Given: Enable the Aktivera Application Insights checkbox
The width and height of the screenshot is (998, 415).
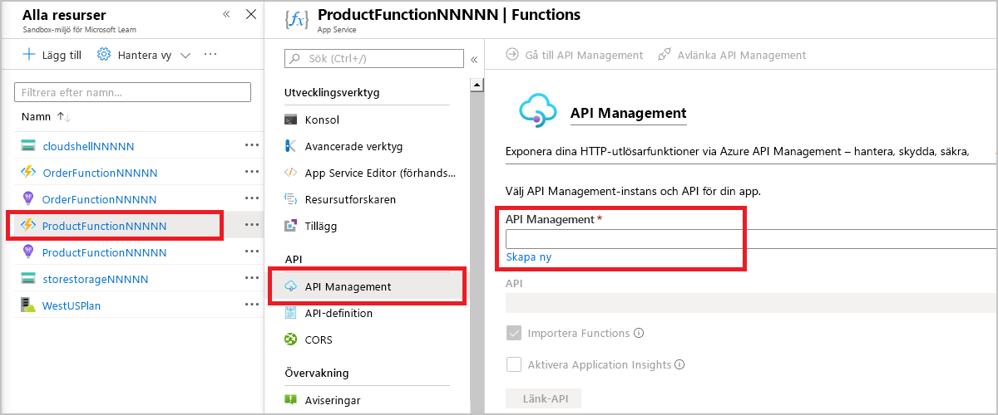Looking at the screenshot, I should [x=514, y=364].
